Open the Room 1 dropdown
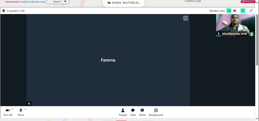Viewport: 259px width, 121px height. pos(58,2)
